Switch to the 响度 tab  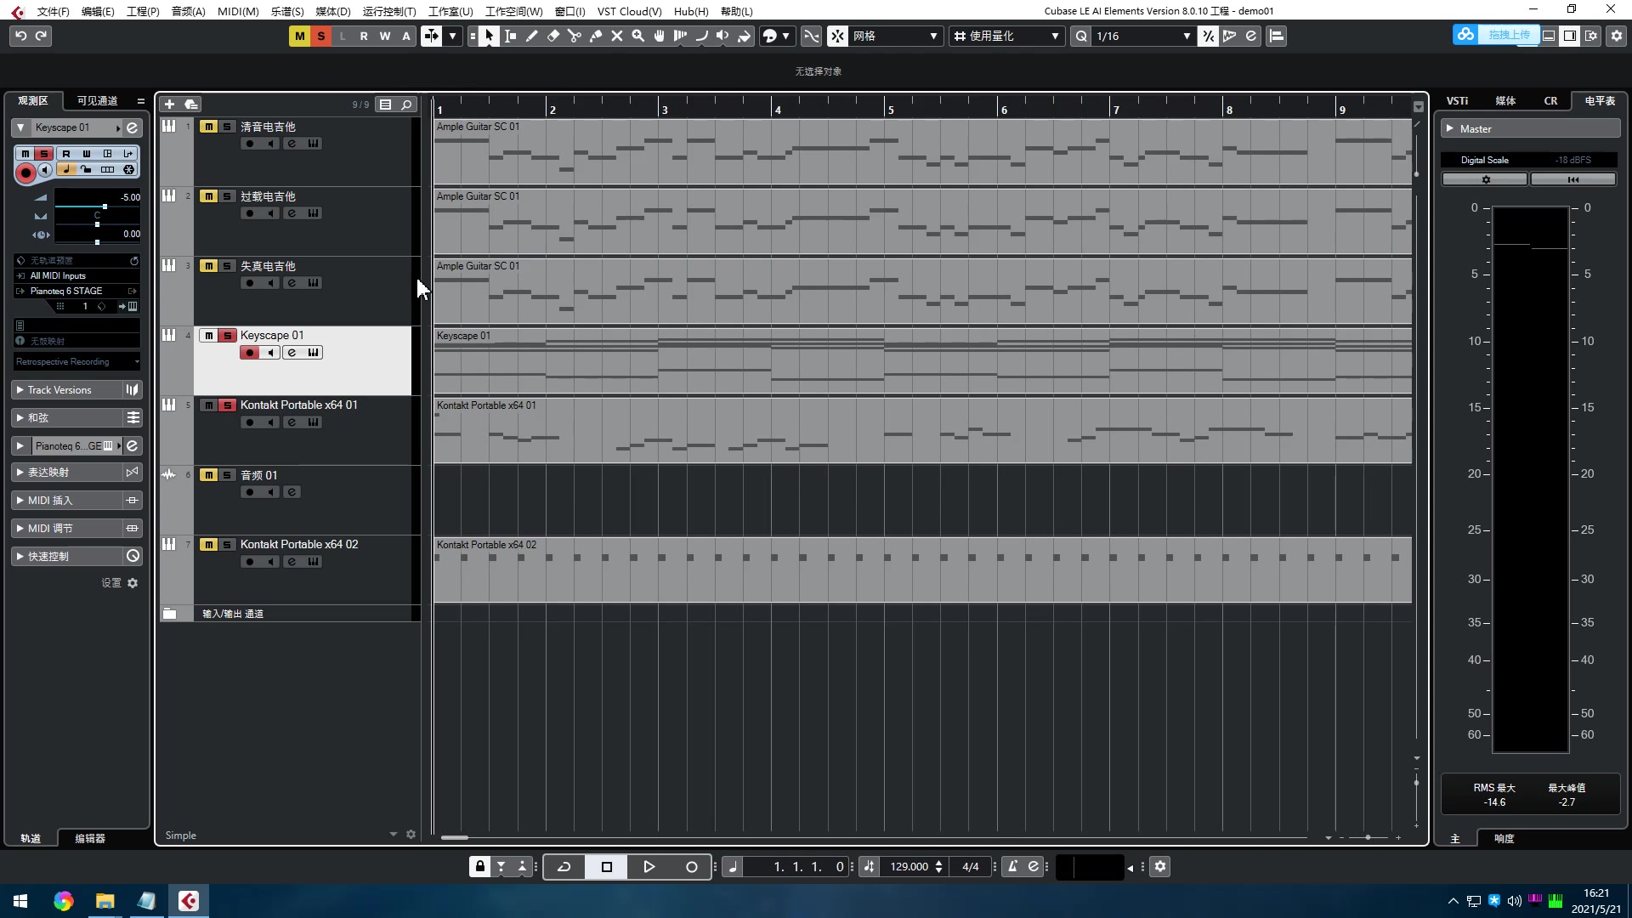(x=1504, y=838)
